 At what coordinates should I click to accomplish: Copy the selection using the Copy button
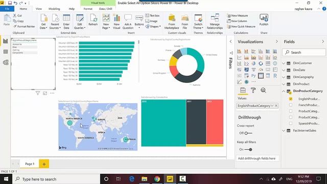click(18, 21)
